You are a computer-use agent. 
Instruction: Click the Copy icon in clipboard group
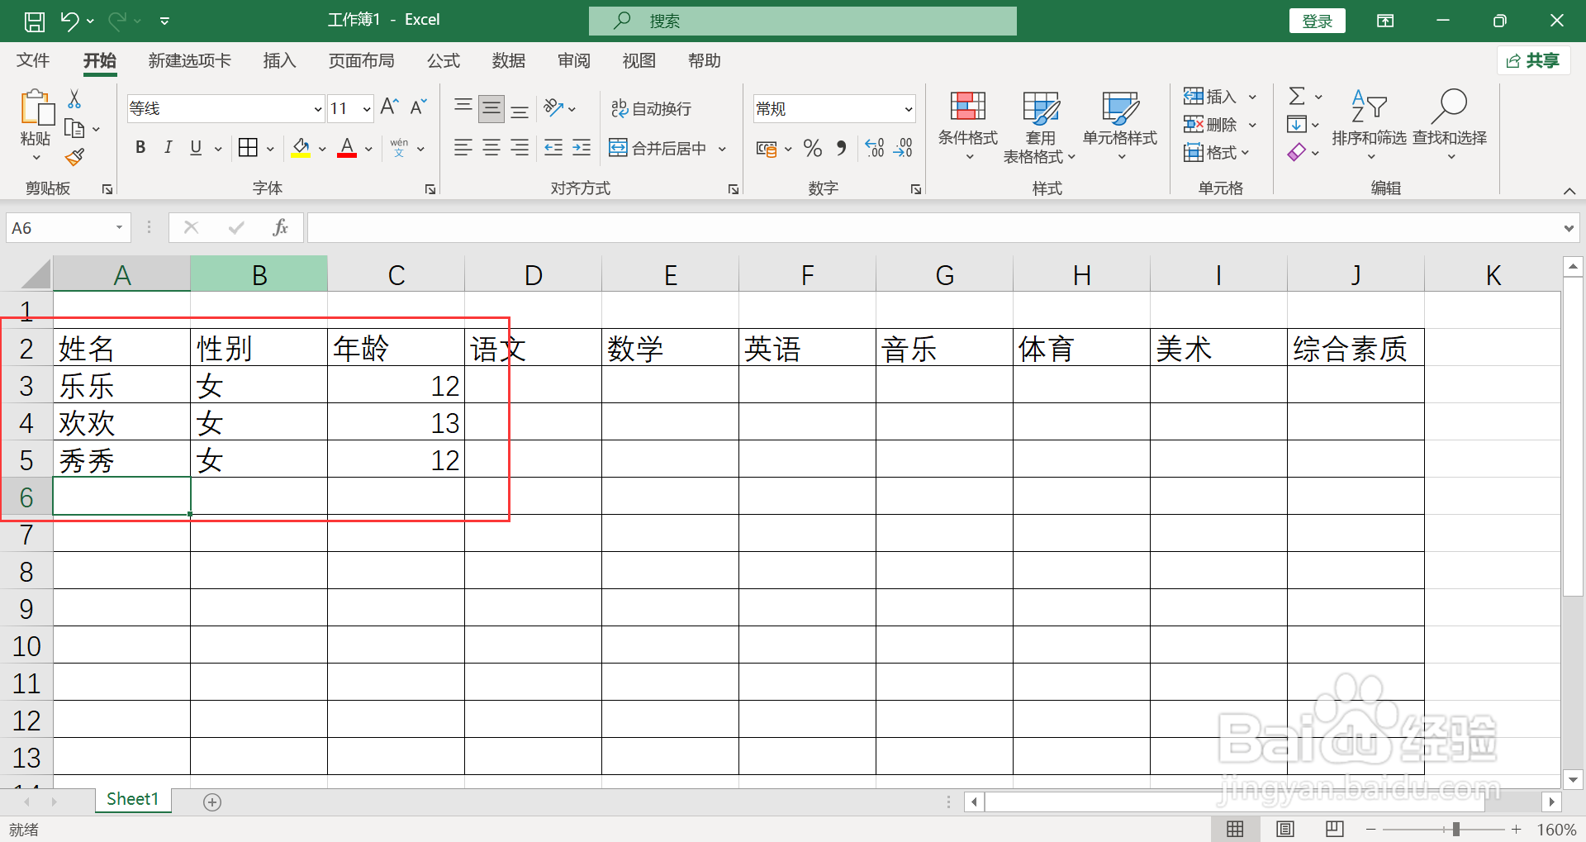tap(74, 129)
